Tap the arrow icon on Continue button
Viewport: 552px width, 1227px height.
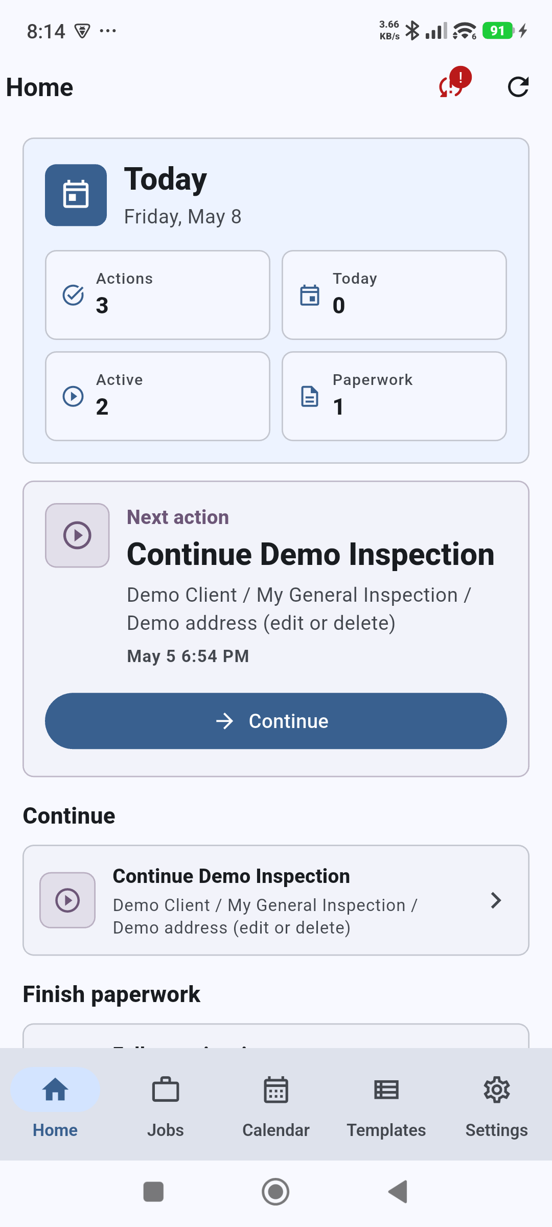224,721
